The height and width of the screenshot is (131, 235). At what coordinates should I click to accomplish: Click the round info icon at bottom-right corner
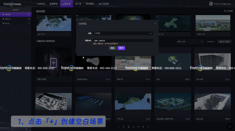click(230, 127)
